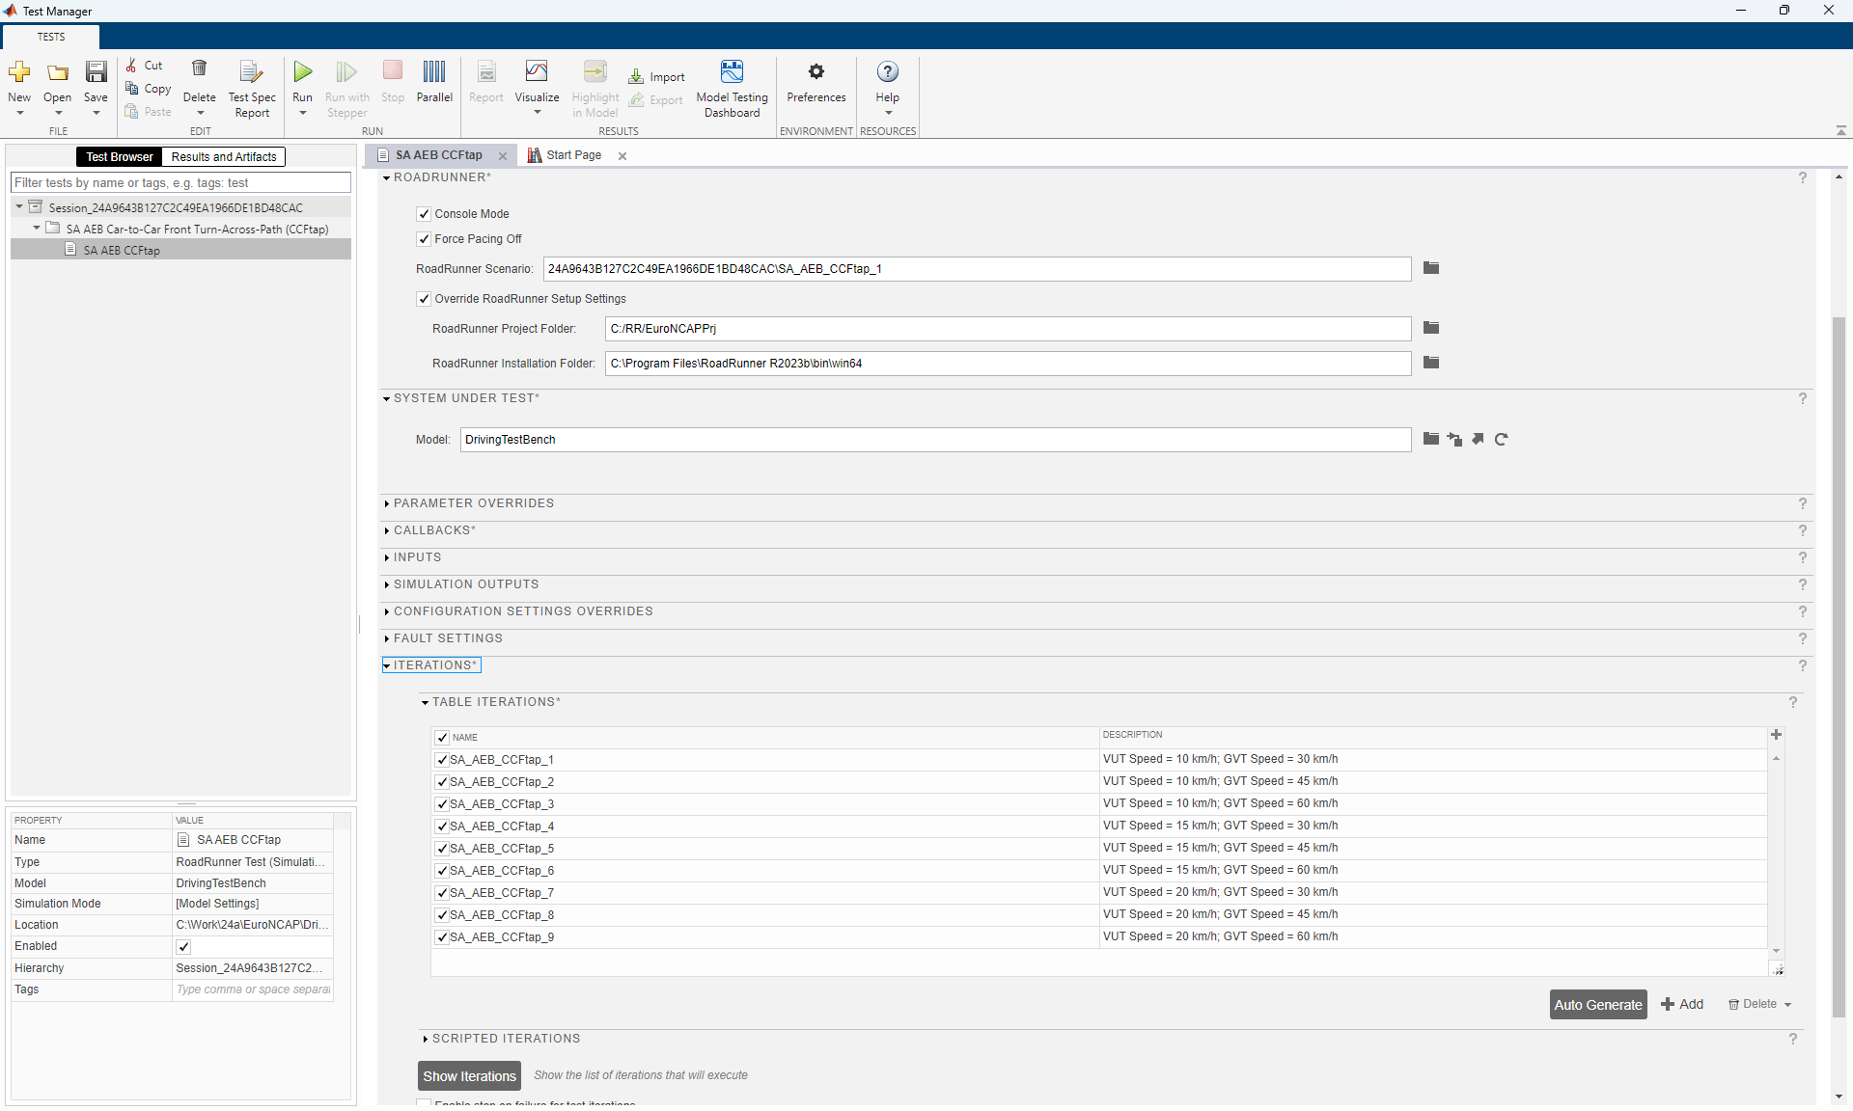Refresh the model with reload icon

1501,440
